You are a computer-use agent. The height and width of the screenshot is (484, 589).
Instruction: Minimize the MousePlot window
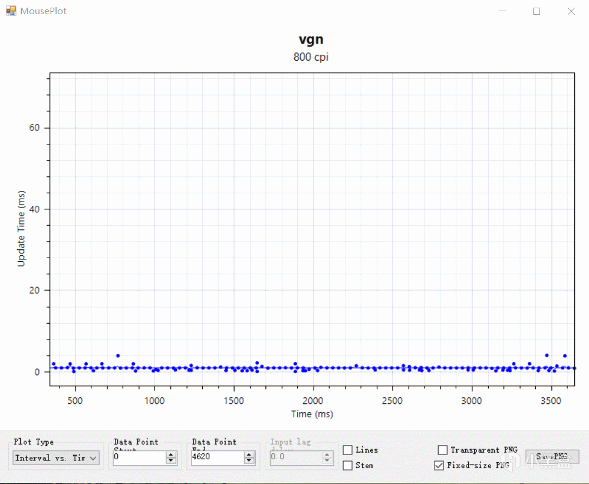click(502, 11)
